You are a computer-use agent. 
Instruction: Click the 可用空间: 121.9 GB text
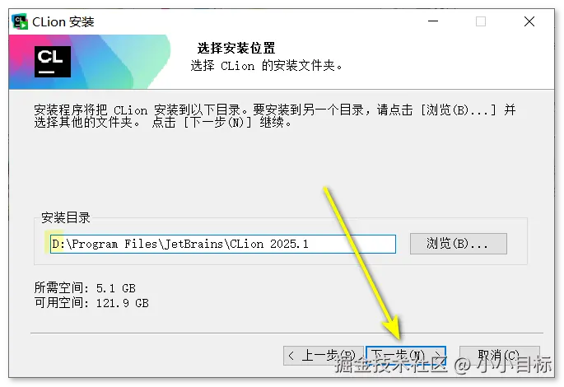click(91, 303)
